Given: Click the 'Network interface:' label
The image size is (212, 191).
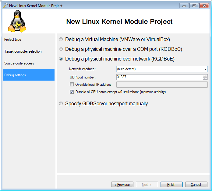Looking at the screenshot, I should click(82, 69).
